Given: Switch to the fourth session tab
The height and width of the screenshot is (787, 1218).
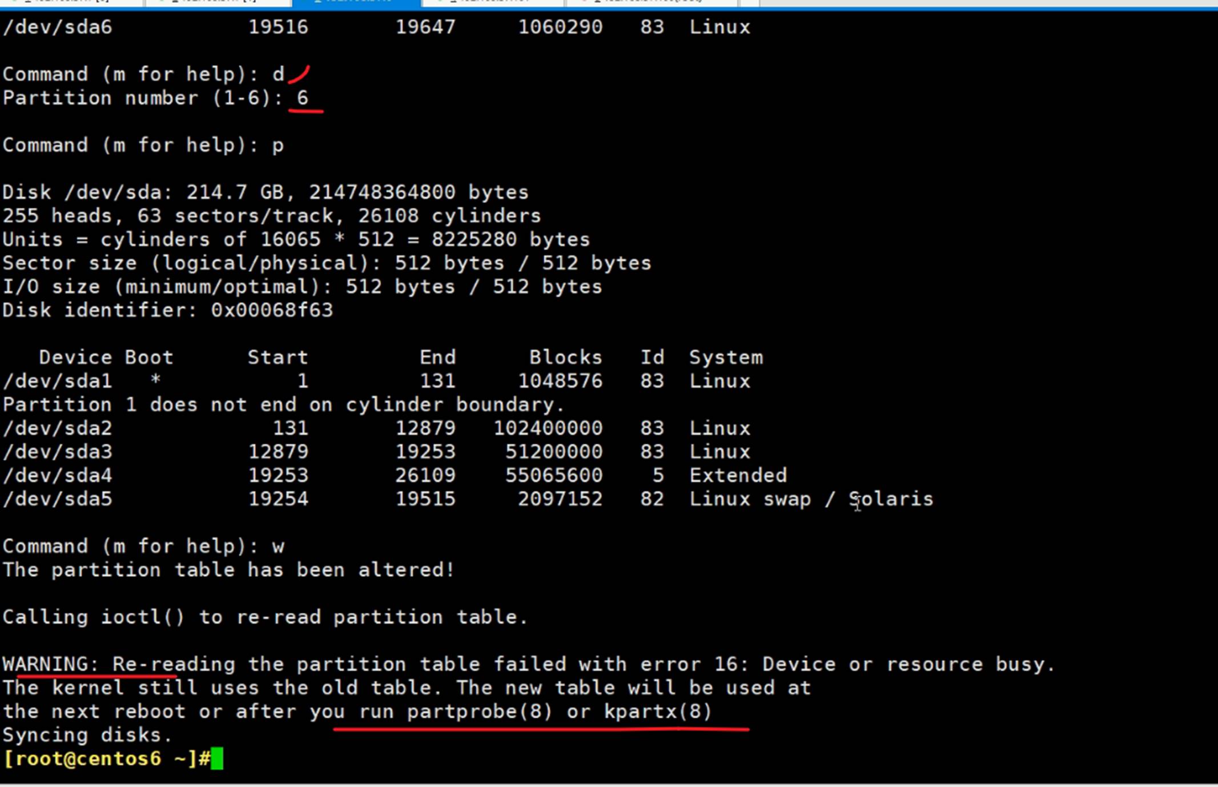Looking at the screenshot, I should (x=491, y=2).
